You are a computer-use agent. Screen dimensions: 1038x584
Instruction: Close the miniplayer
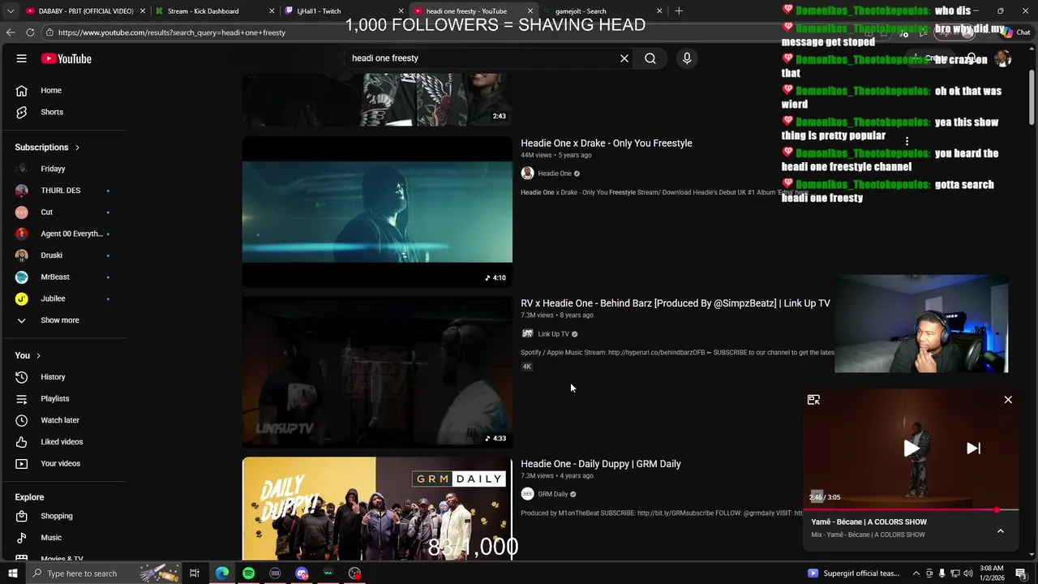pos(1008,400)
